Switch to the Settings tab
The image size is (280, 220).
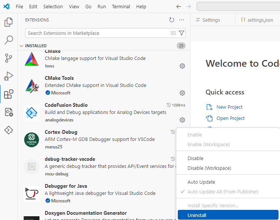[x=213, y=20]
